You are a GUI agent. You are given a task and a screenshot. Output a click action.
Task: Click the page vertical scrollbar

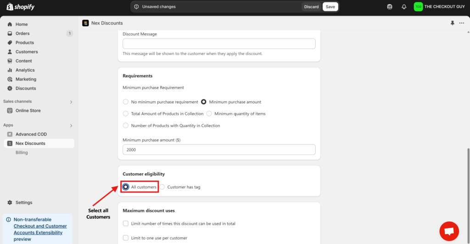tap(468, 196)
